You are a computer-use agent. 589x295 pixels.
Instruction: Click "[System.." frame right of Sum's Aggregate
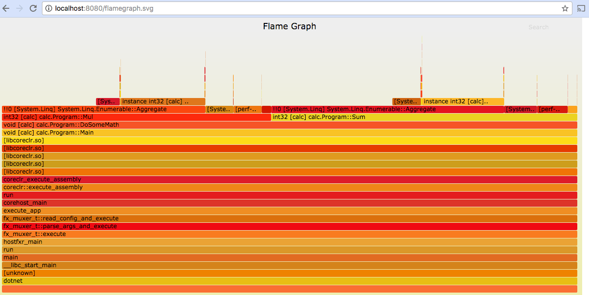point(521,109)
